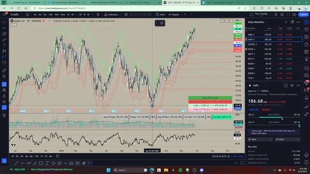
Task: Click the go-to-date calendar icon
Action: click(57, 156)
